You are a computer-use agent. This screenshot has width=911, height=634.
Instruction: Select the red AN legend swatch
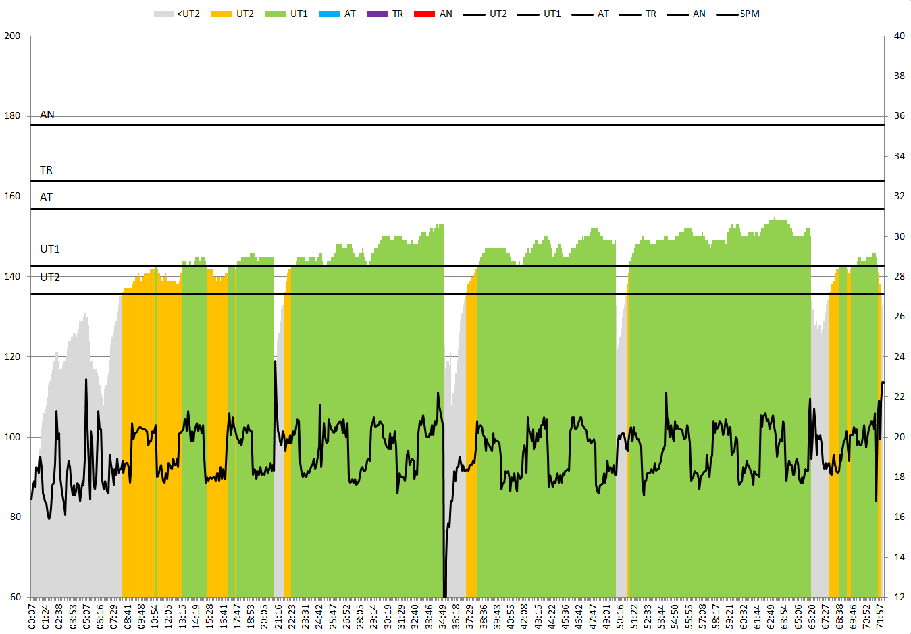click(424, 14)
